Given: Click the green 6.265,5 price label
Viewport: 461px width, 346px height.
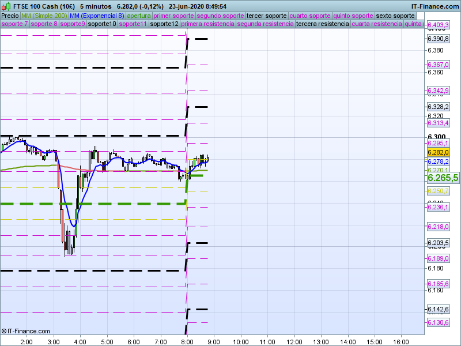Looking at the screenshot, I should 443,178.
